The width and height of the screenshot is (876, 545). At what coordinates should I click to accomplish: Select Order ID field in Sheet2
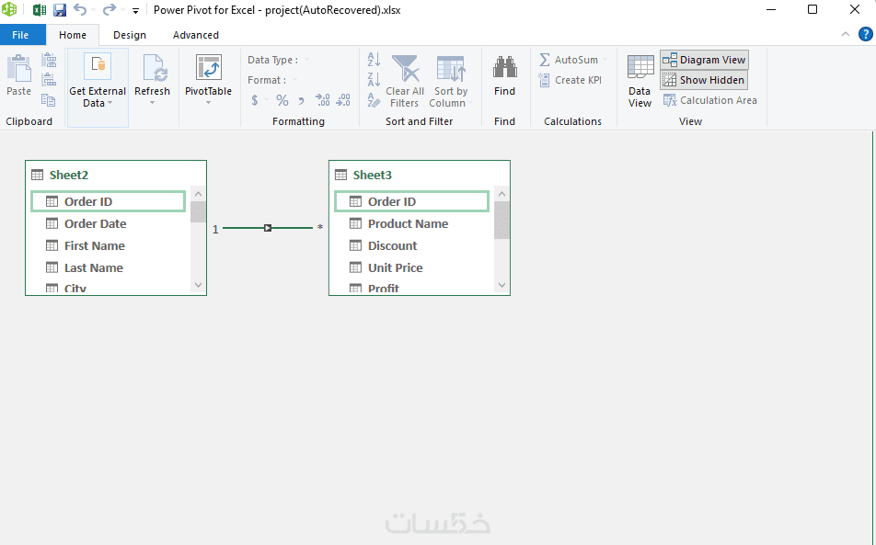pyautogui.click(x=108, y=201)
